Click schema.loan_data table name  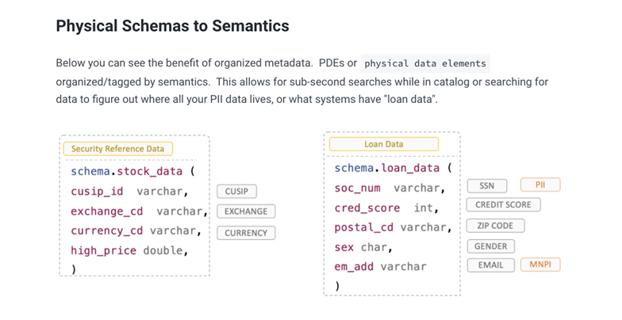pos(389,168)
